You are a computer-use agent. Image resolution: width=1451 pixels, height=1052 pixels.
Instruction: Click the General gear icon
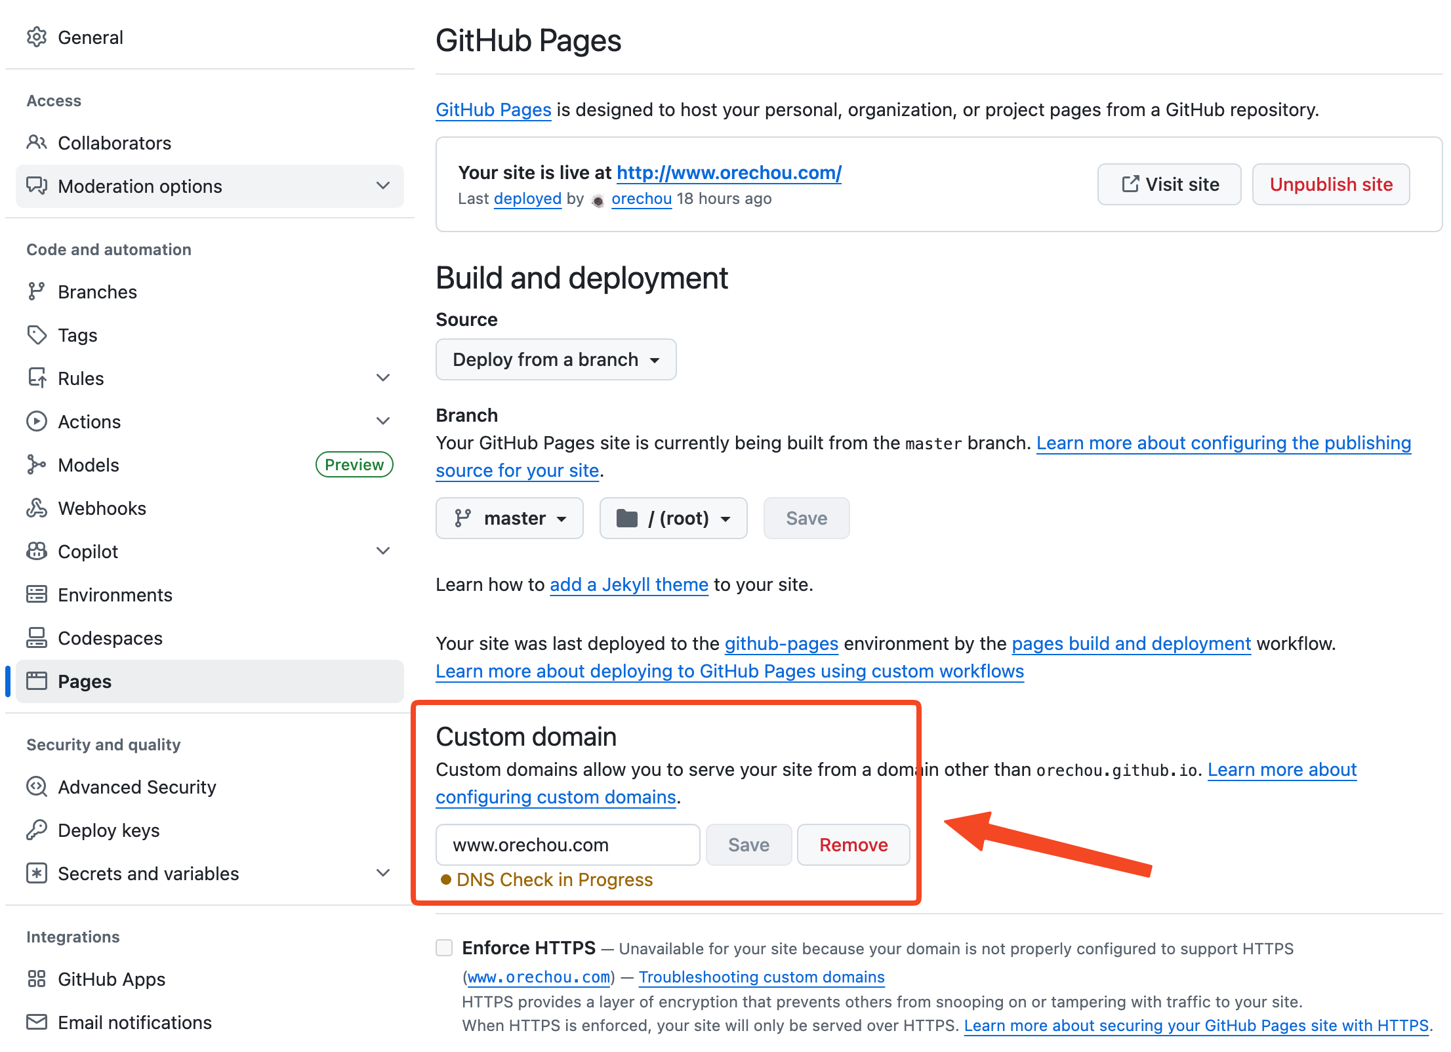(x=37, y=37)
